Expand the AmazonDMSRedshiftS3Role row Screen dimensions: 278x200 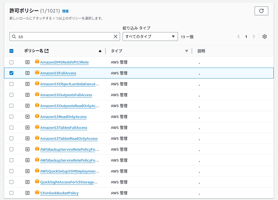(27, 62)
